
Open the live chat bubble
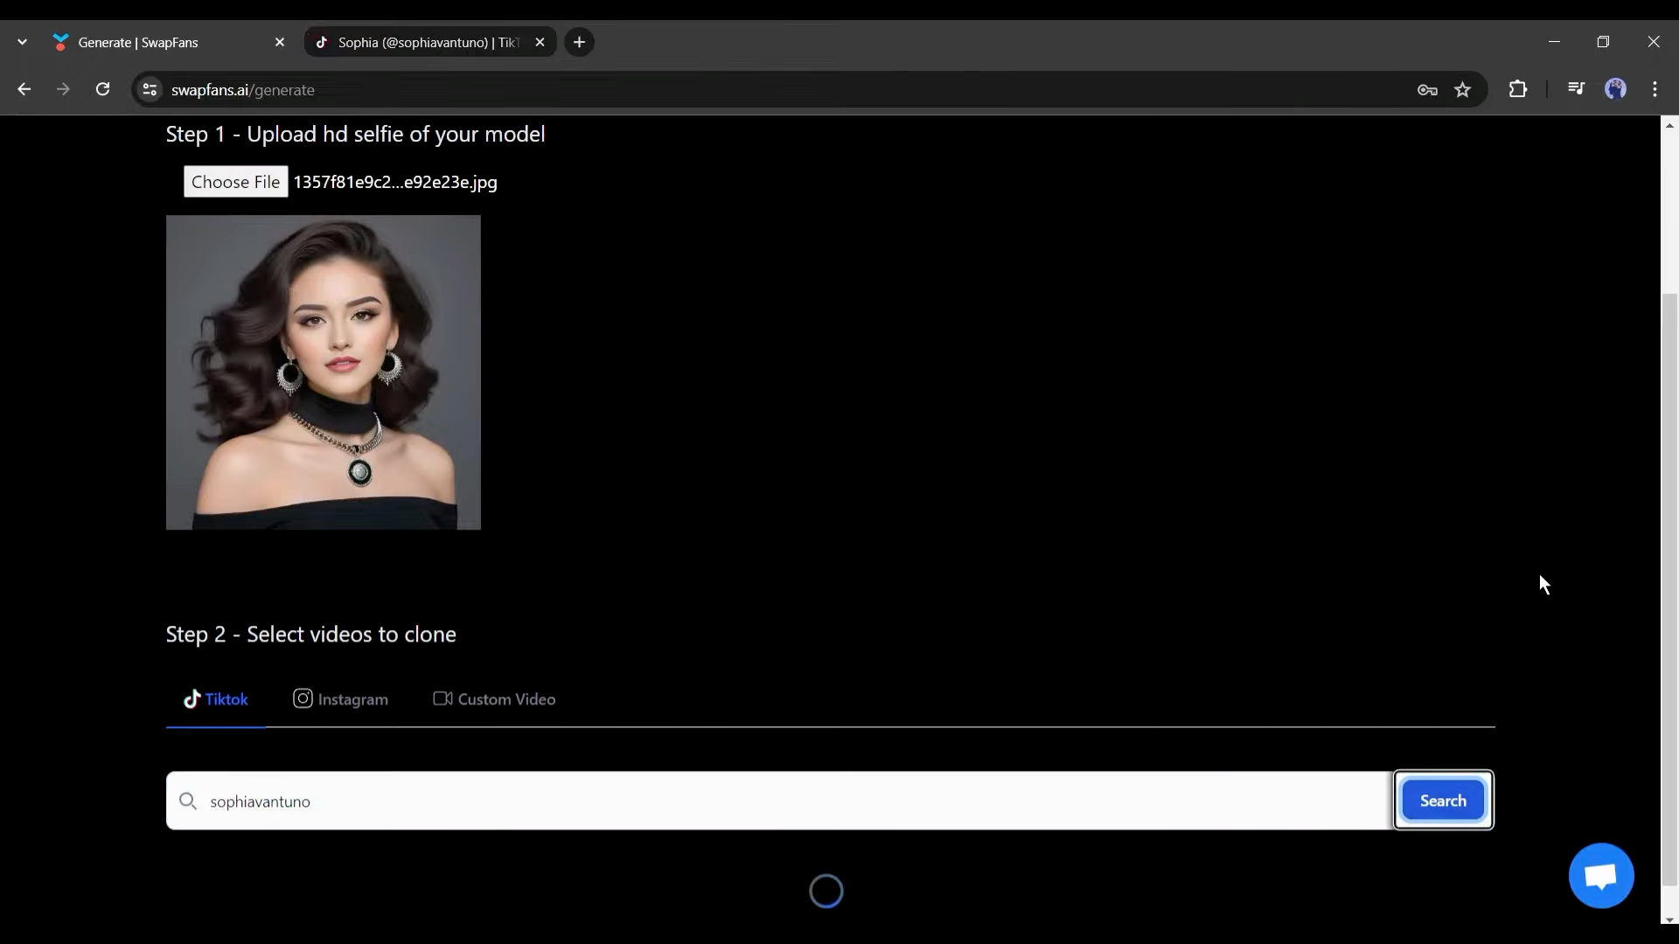coord(1601,876)
